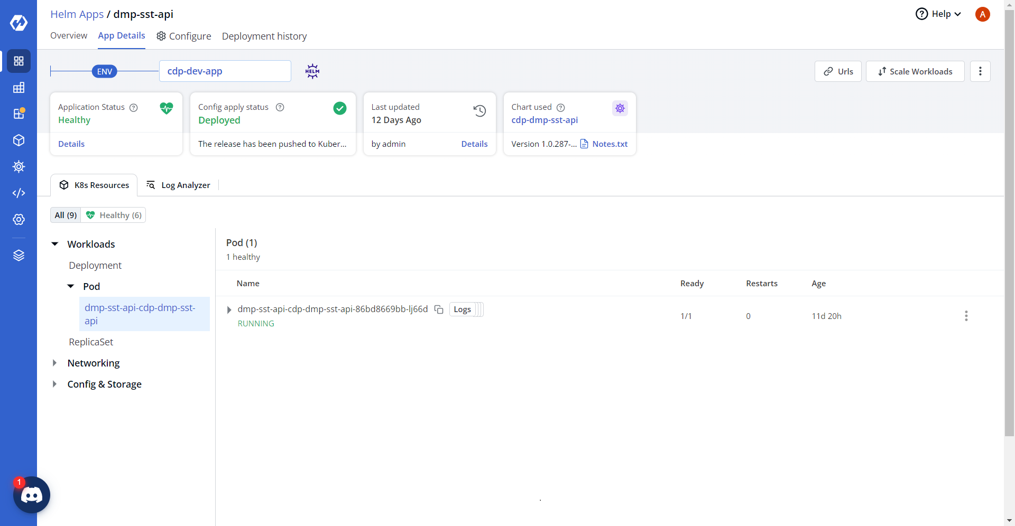The height and width of the screenshot is (526, 1015).
Task: Click the Helm icon beside environment
Action: pyautogui.click(x=312, y=71)
